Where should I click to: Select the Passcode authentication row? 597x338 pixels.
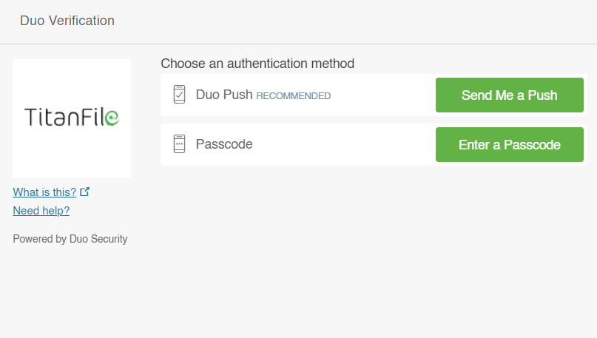tap(374, 145)
